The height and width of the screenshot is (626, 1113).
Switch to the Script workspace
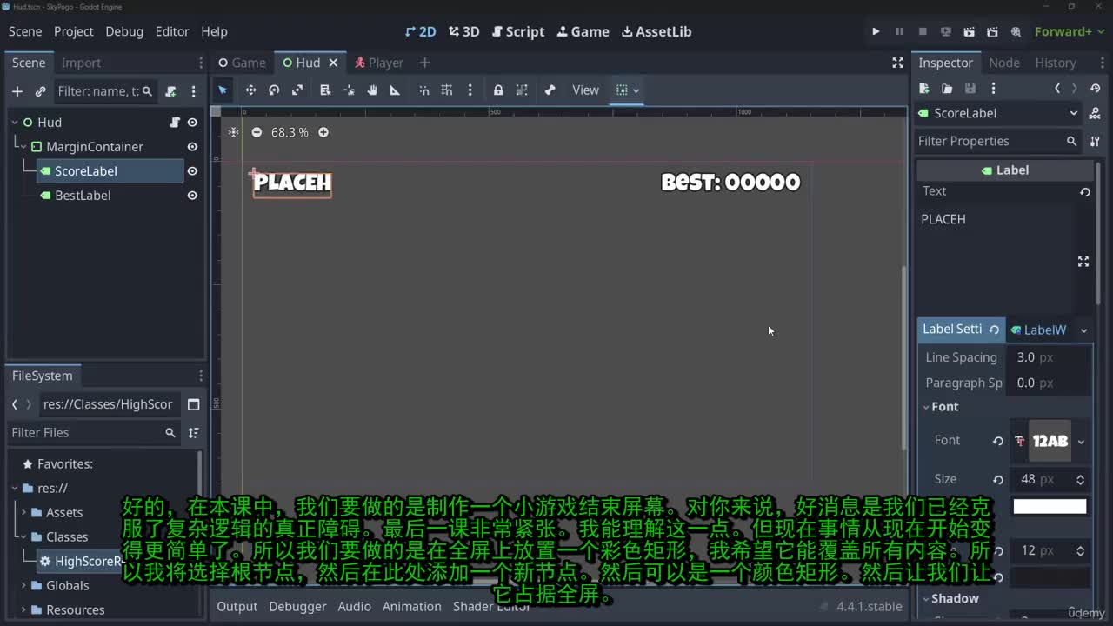click(x=518, y=31)
